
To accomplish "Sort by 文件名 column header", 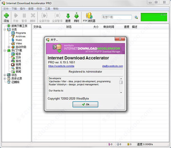I will click(x=37, y=27).
